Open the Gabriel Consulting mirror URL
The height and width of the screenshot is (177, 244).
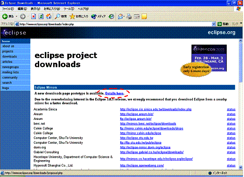(x=152, y=152)
